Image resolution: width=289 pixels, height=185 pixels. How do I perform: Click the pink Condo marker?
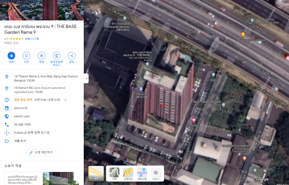(194, 120)
